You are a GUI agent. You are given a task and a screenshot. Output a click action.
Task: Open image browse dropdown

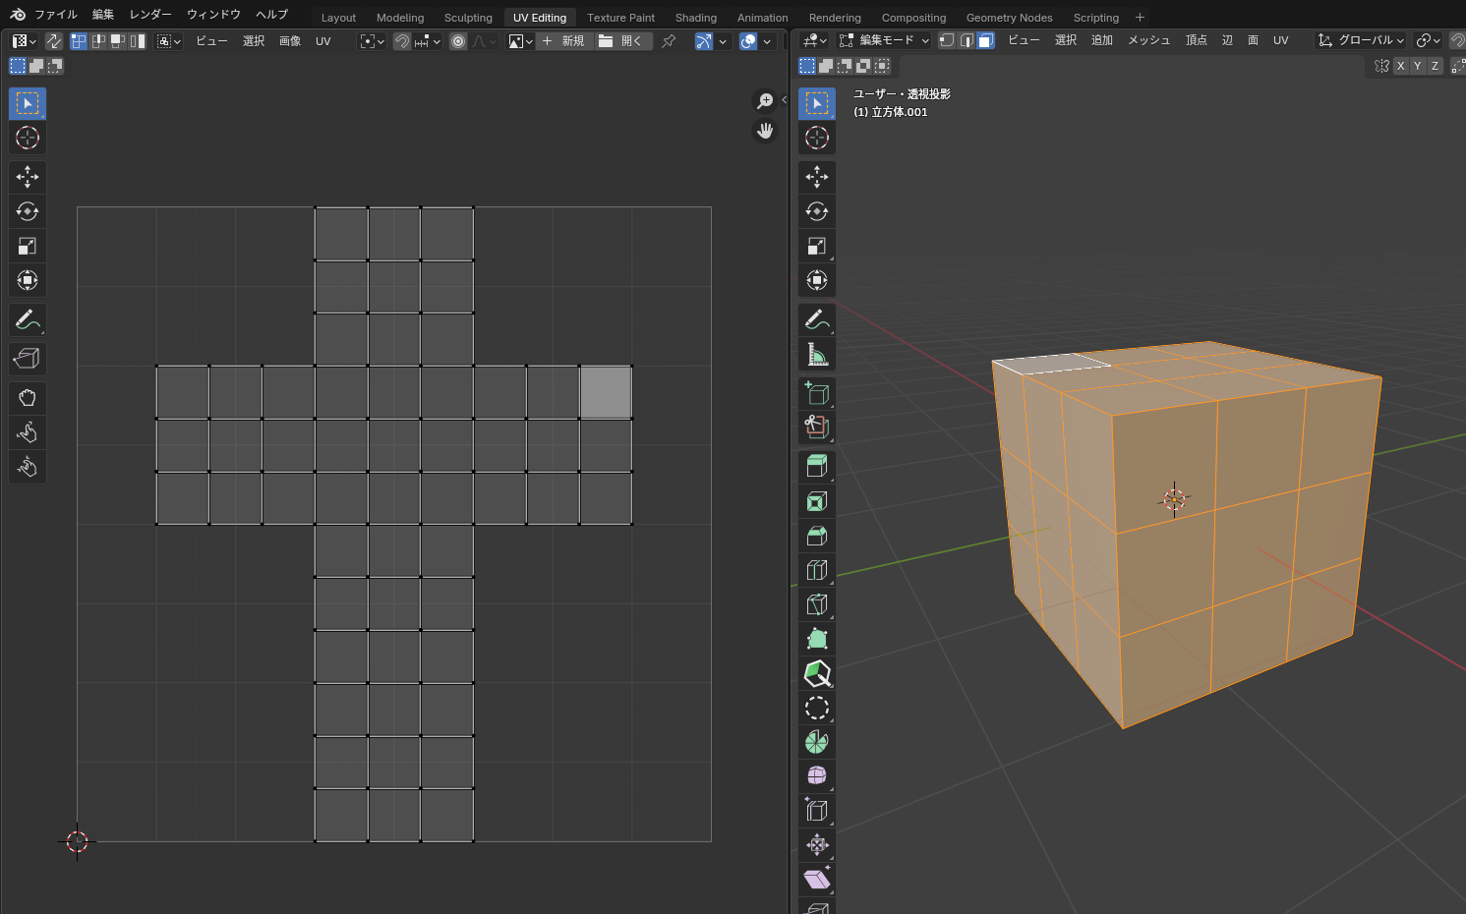520,41
